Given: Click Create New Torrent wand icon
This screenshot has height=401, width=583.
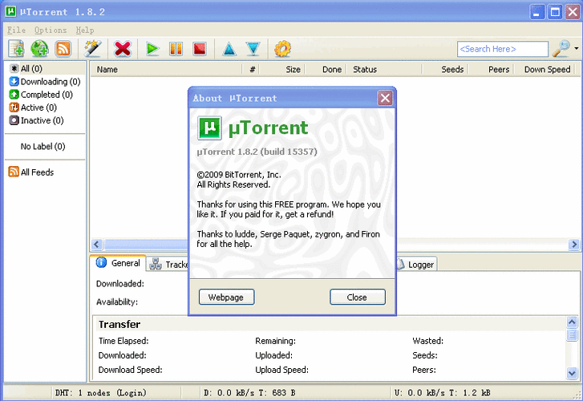Looking at the screenshot, I should (92, 49).
